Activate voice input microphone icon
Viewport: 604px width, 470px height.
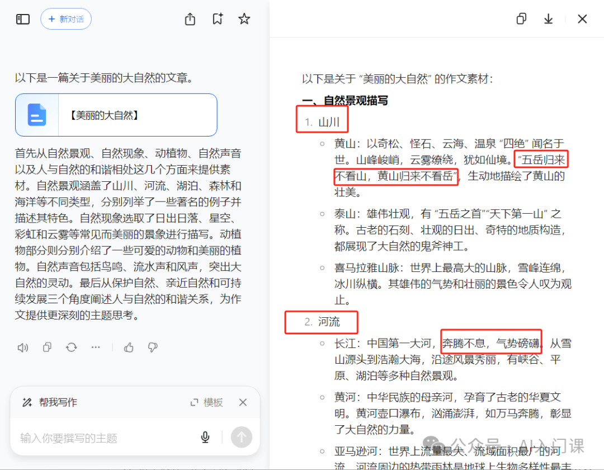point(205,437)
